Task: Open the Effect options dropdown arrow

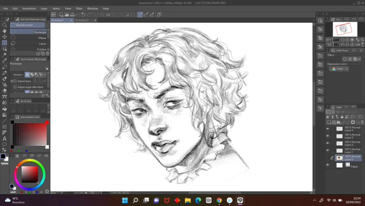Action: 359,59
